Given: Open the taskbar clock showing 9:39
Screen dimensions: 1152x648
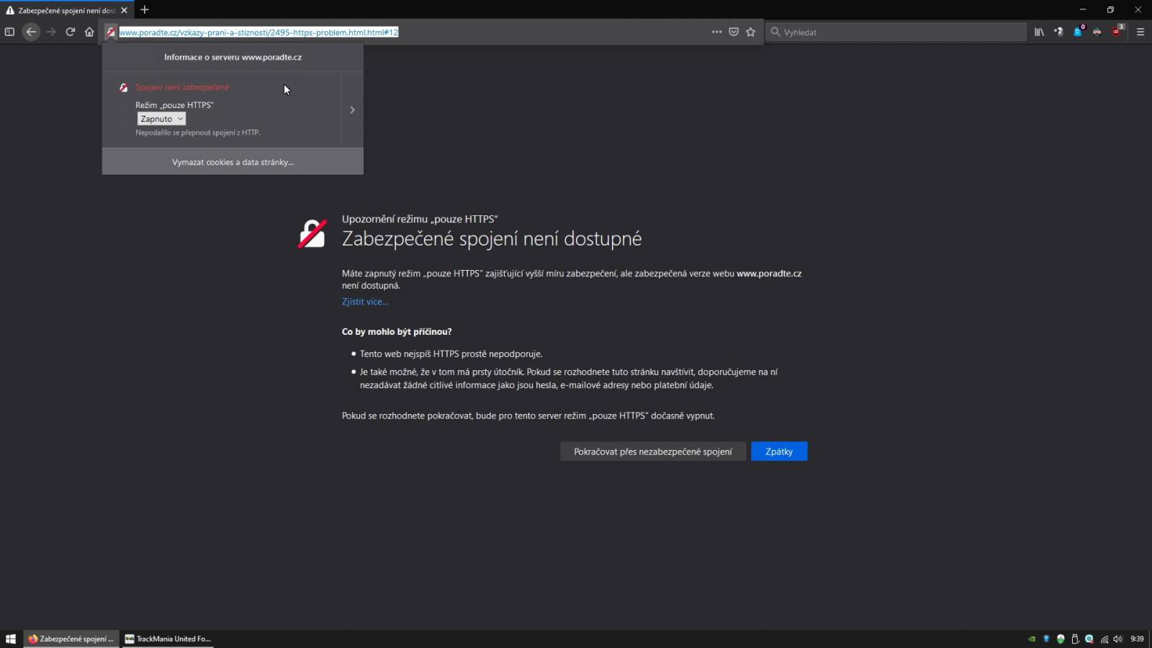Looking at the screenshot, I should (x=1137, y=639).
